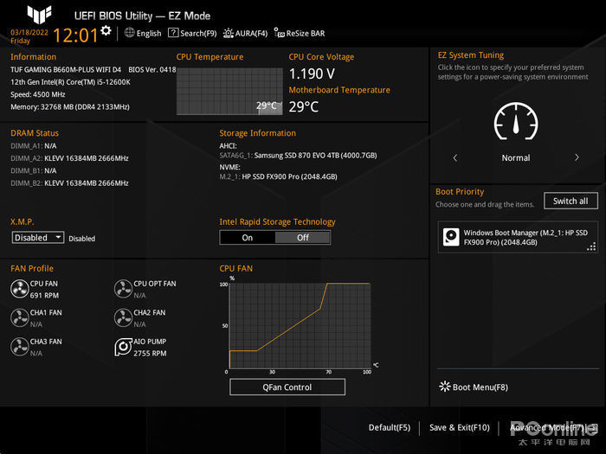
Task: Click the Switch all button
Action: pos(571,201)
